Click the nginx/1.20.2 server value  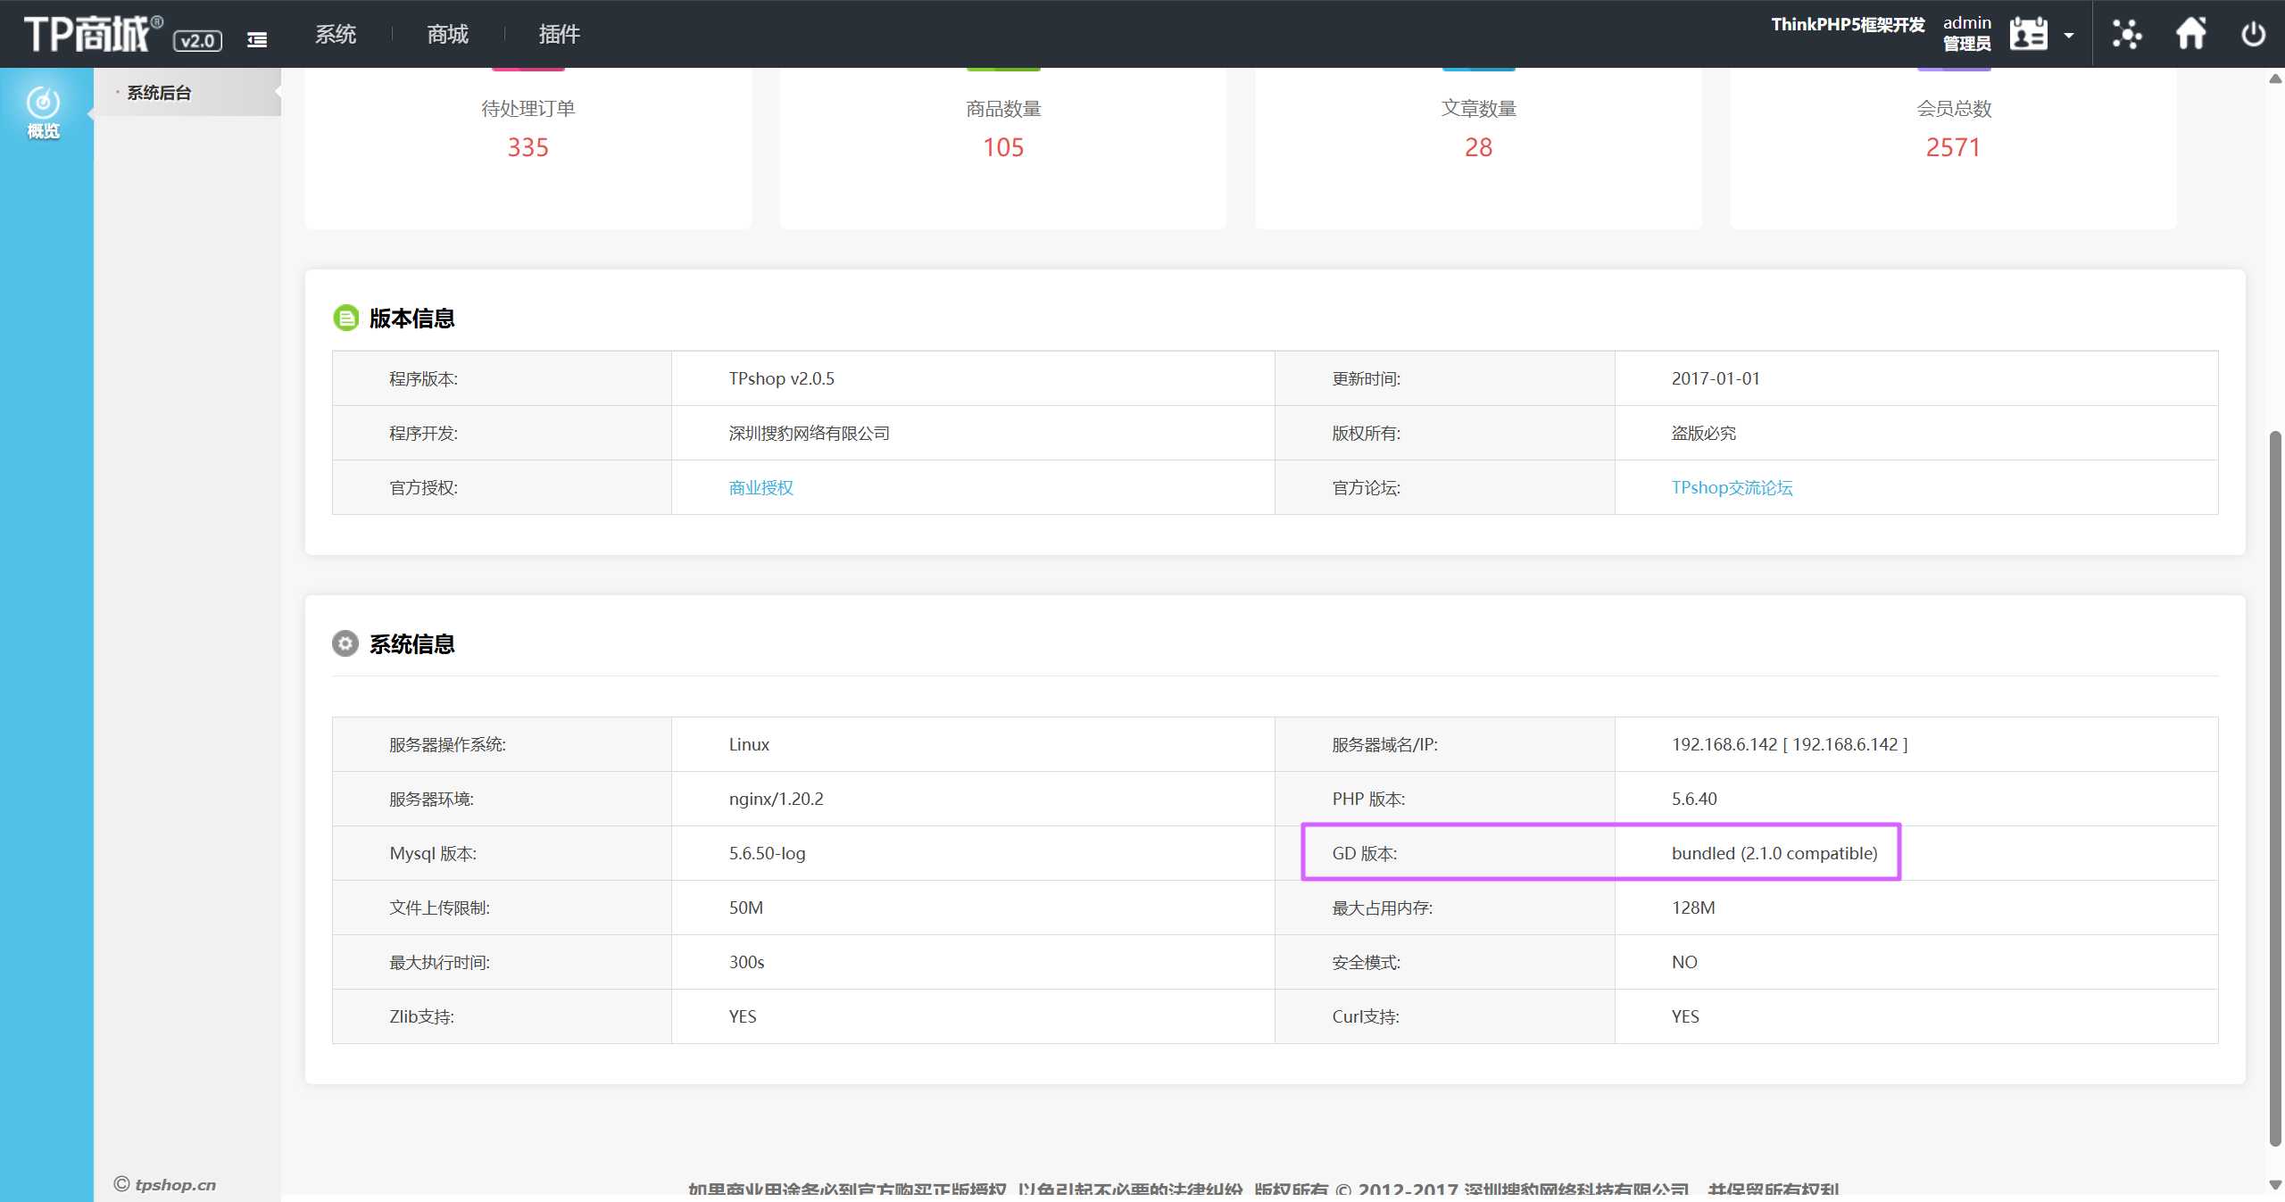coord(776,799)
